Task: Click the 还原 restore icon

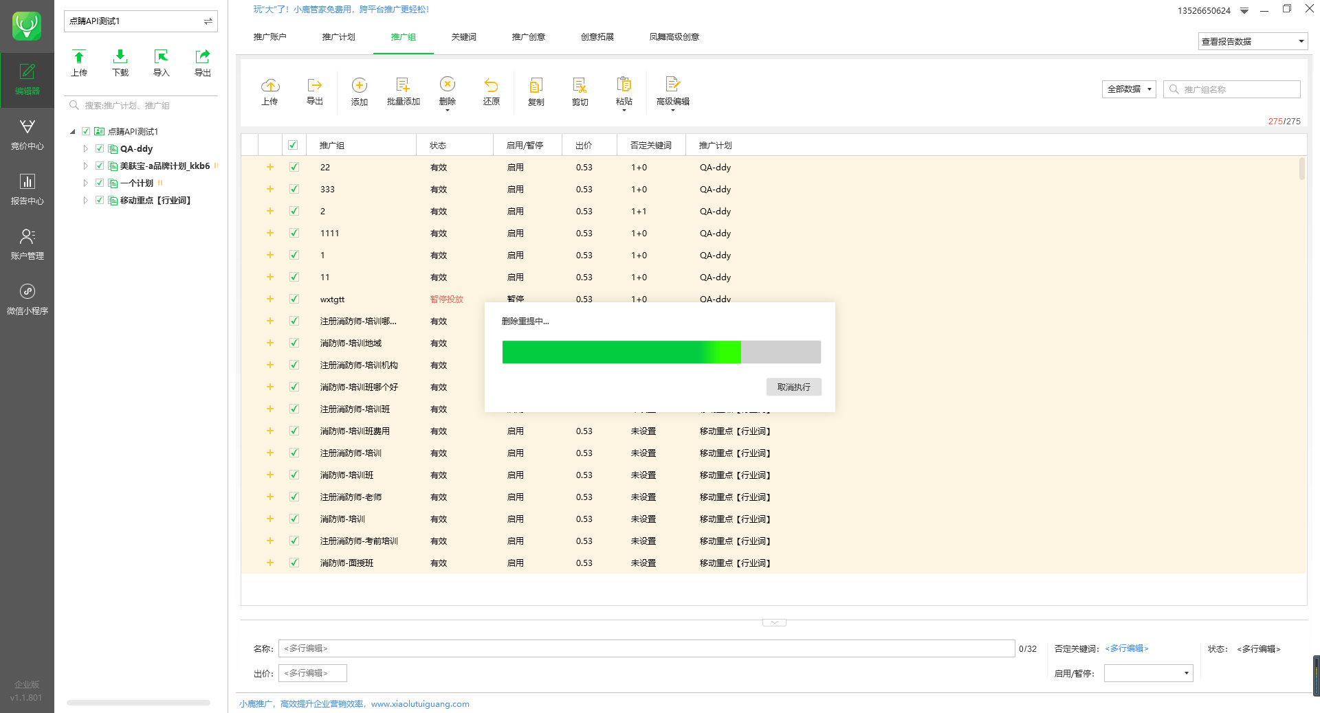Action: coord(491,91)
